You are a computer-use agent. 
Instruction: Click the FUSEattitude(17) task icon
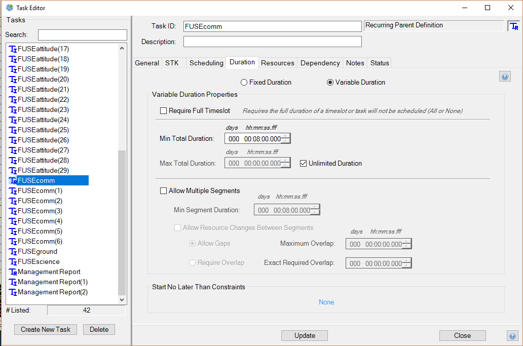click(x=13, y=49)
